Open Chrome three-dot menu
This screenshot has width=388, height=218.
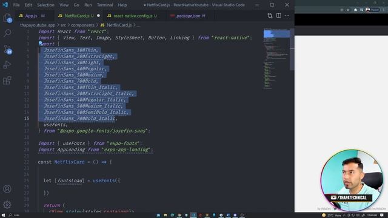coord(384,10)
